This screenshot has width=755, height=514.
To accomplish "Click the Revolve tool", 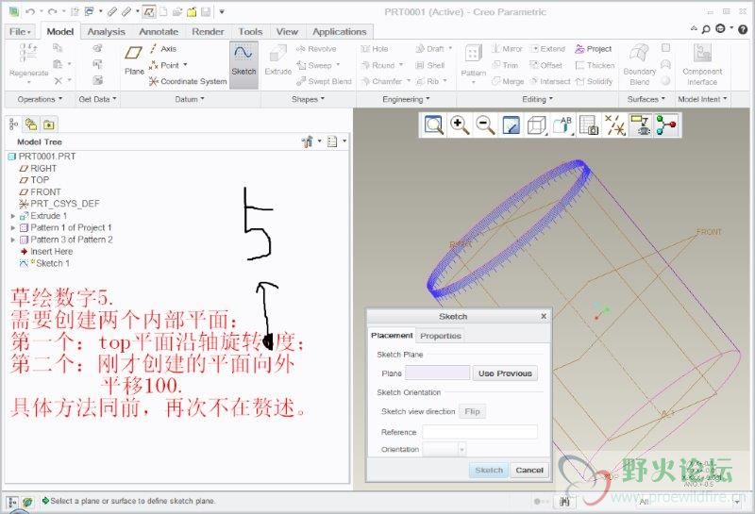I will click(316, 49).
